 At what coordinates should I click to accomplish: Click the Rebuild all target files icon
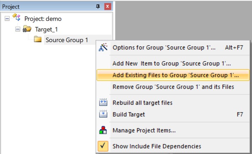(103, 102)
